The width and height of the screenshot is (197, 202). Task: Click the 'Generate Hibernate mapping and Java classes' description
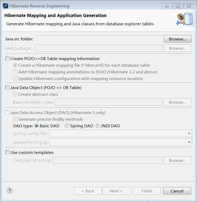80,24
